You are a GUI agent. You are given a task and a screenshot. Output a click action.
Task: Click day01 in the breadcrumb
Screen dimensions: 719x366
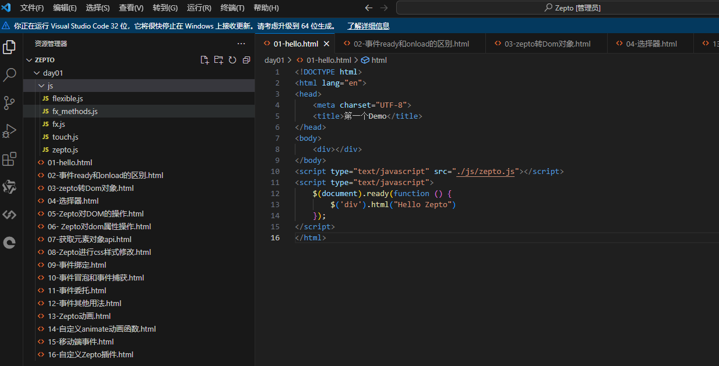pos(274,60)
